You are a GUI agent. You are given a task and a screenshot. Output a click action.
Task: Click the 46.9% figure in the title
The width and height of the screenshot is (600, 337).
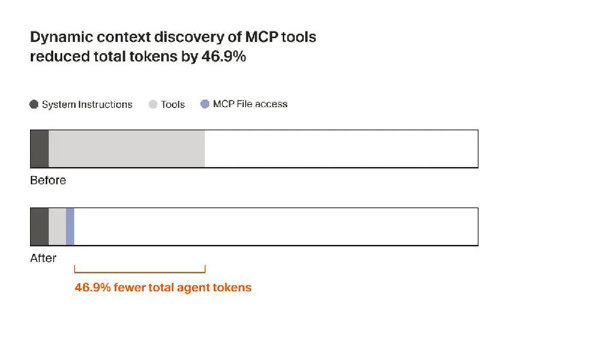pyautogui.click(x=223, y=56)
